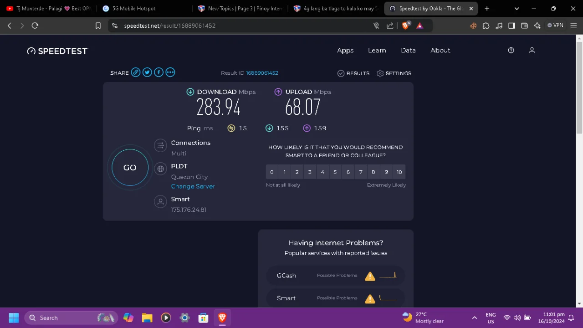Open the Data menu
Screen dimensions: 583x328
408,50
